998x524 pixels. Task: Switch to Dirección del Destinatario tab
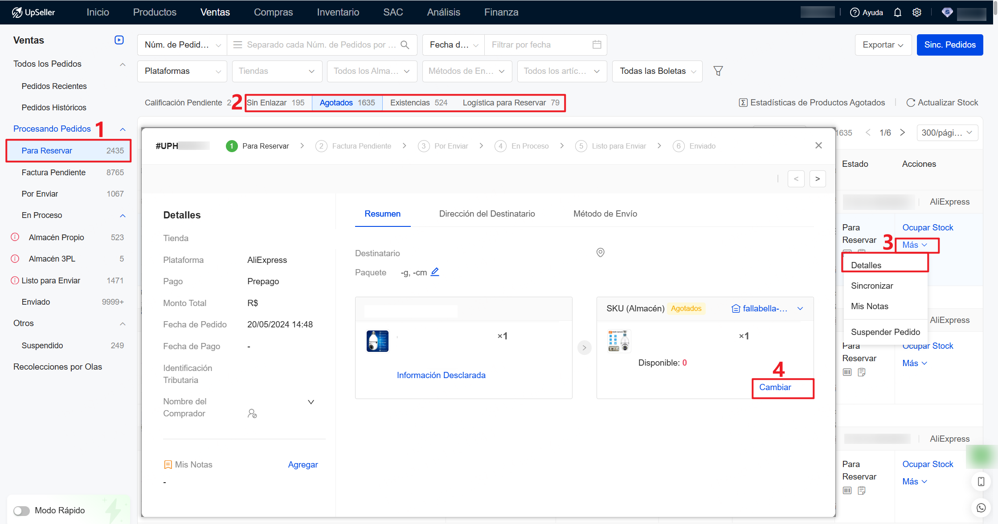click(487, 214)
